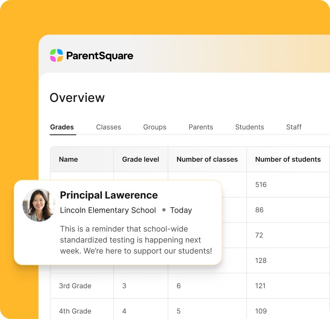Click the Number of students column header
Screen dimensions: 330x319
[x=288, y=159]
